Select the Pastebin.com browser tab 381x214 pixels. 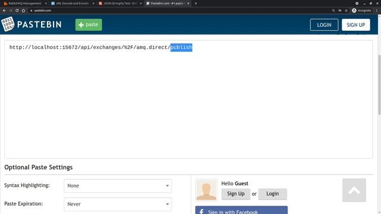point(167,4)
